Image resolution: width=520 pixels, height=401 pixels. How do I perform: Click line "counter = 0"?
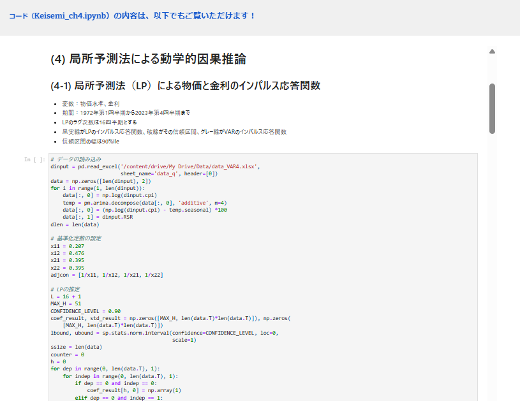tap(68, 354)
